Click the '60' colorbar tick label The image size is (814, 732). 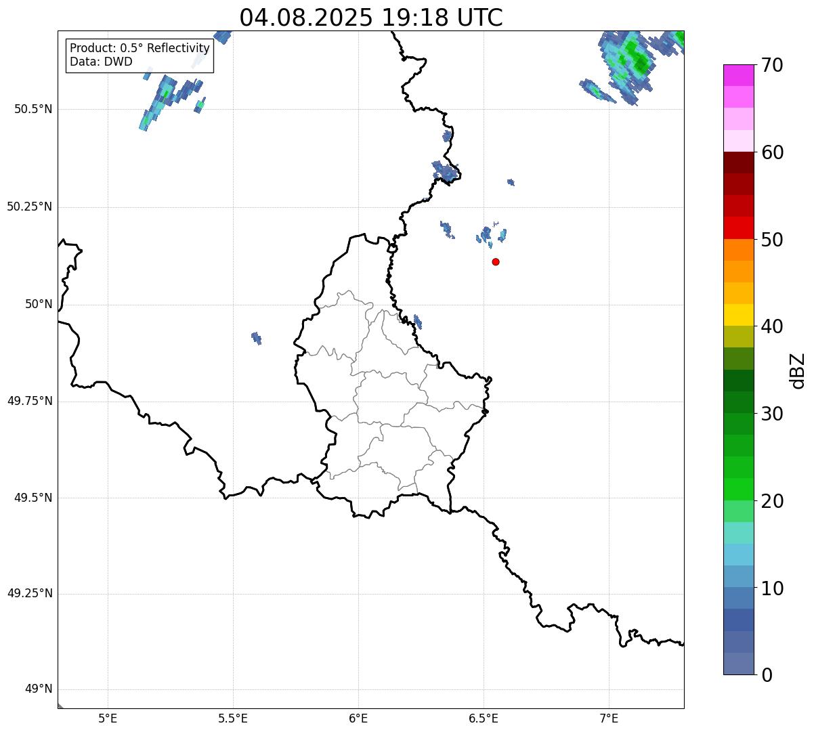pos(772,152)
